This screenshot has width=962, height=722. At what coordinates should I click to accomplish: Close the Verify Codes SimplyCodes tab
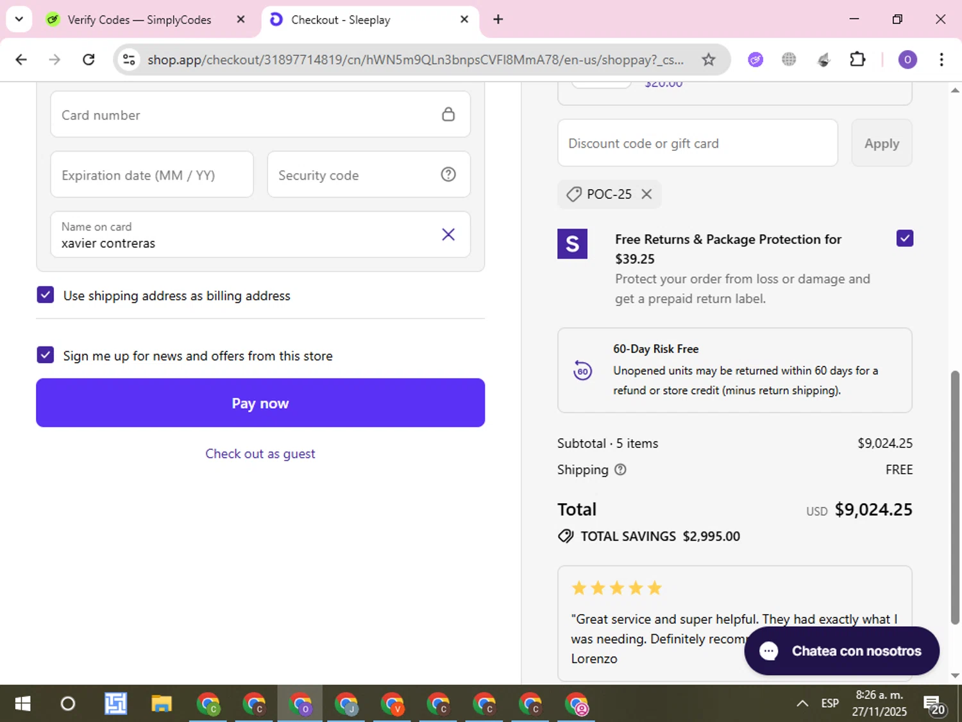pyautogui.click(x=240, y=19)
